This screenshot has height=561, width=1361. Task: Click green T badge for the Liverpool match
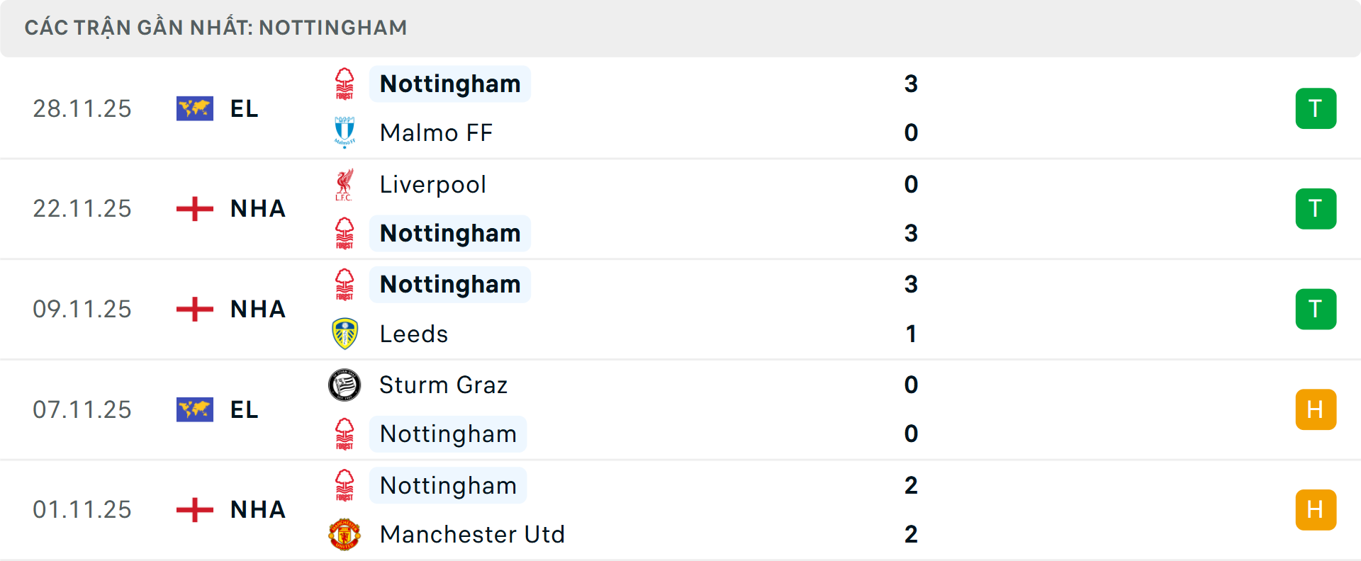[1316, 209]
